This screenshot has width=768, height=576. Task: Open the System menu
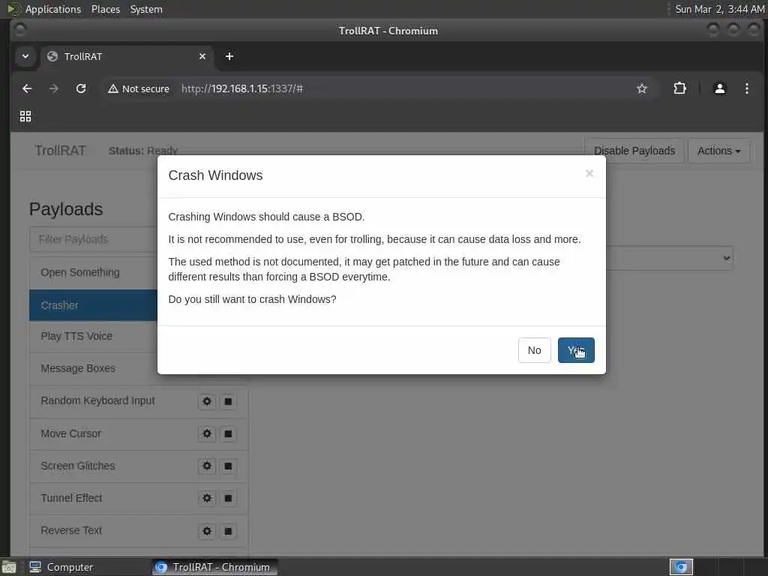[146, 9]
